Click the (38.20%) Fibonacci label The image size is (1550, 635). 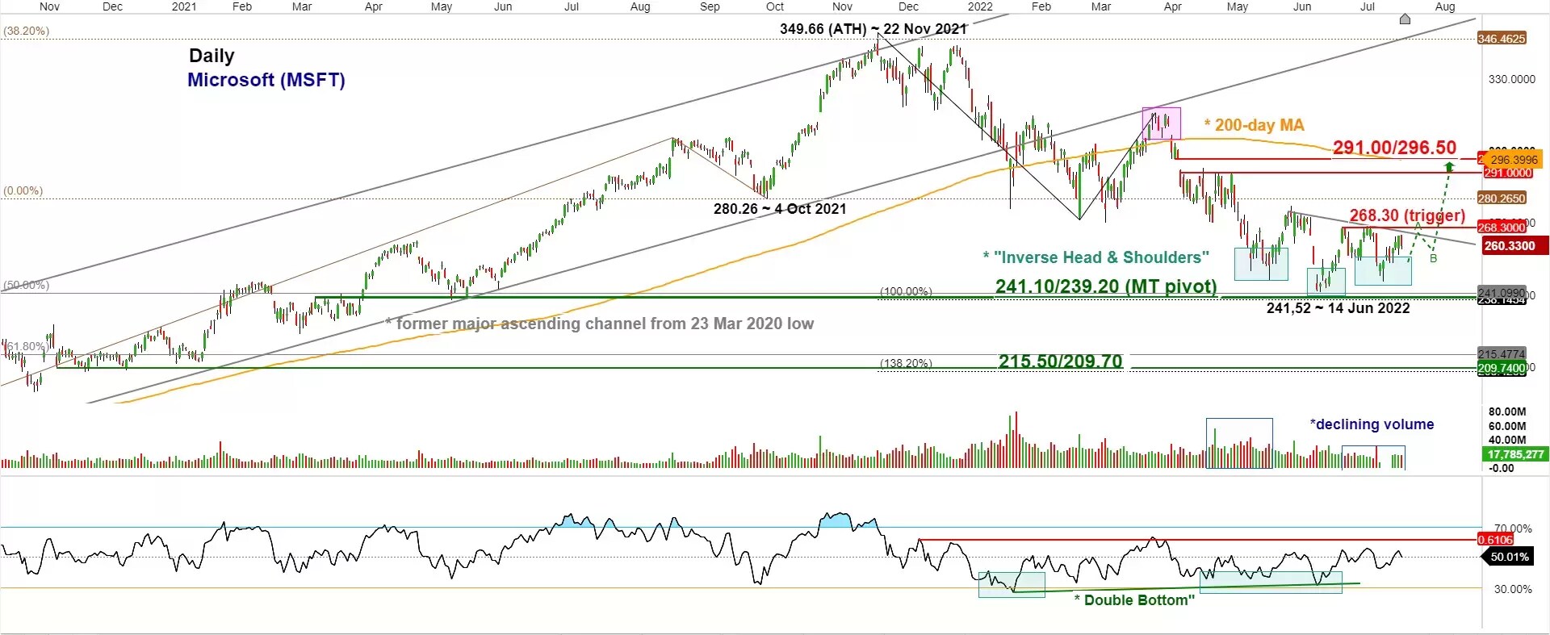point(26,31)
